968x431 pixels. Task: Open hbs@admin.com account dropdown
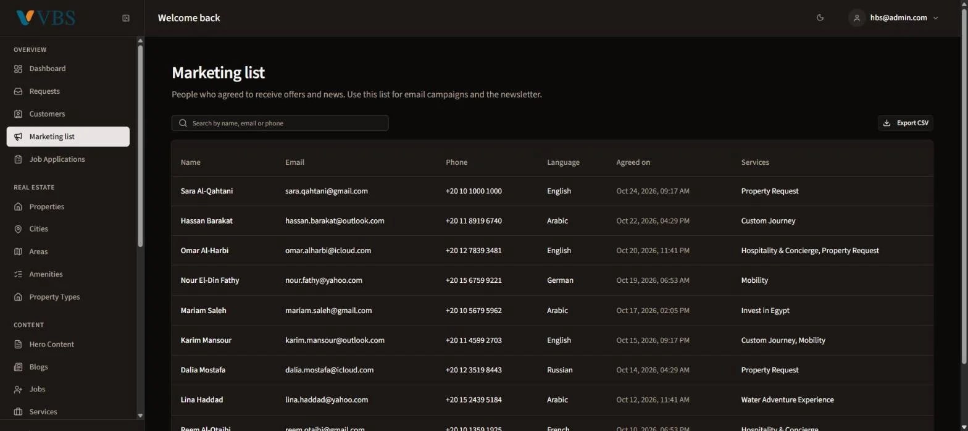[x=895, y=18]
